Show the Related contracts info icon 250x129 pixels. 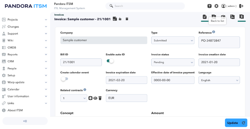click(85, 90)
